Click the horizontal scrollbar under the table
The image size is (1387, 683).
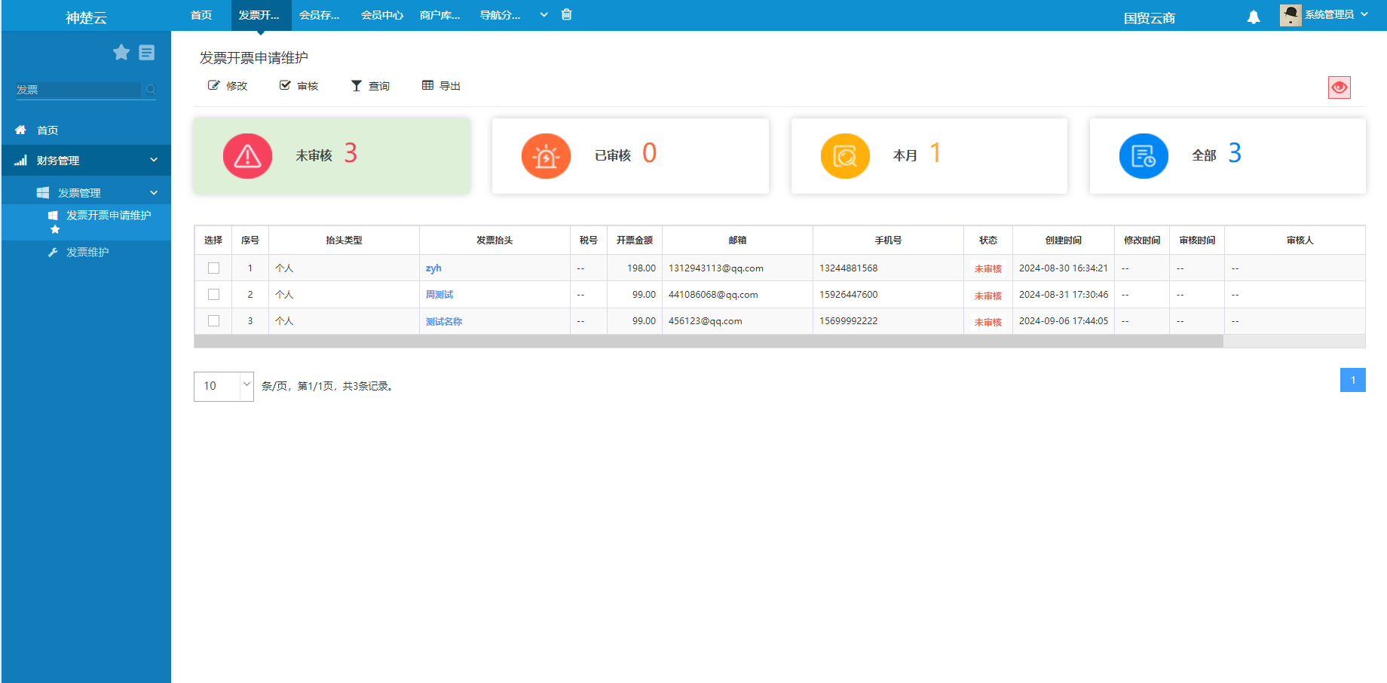click(709, 341)
